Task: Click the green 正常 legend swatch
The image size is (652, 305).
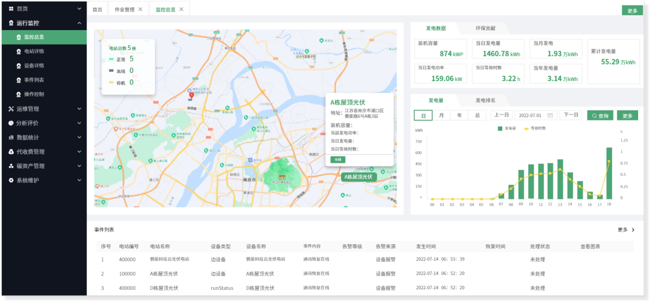Action: 111,60
